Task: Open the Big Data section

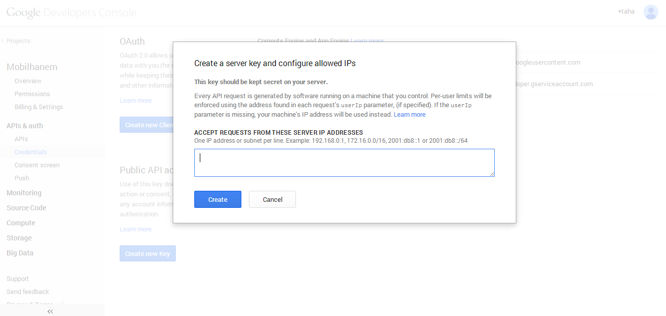Action: coord(20,253)
